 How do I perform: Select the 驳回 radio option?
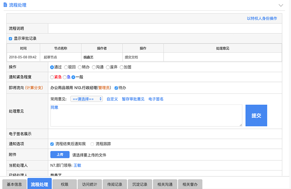coord(66,67)
